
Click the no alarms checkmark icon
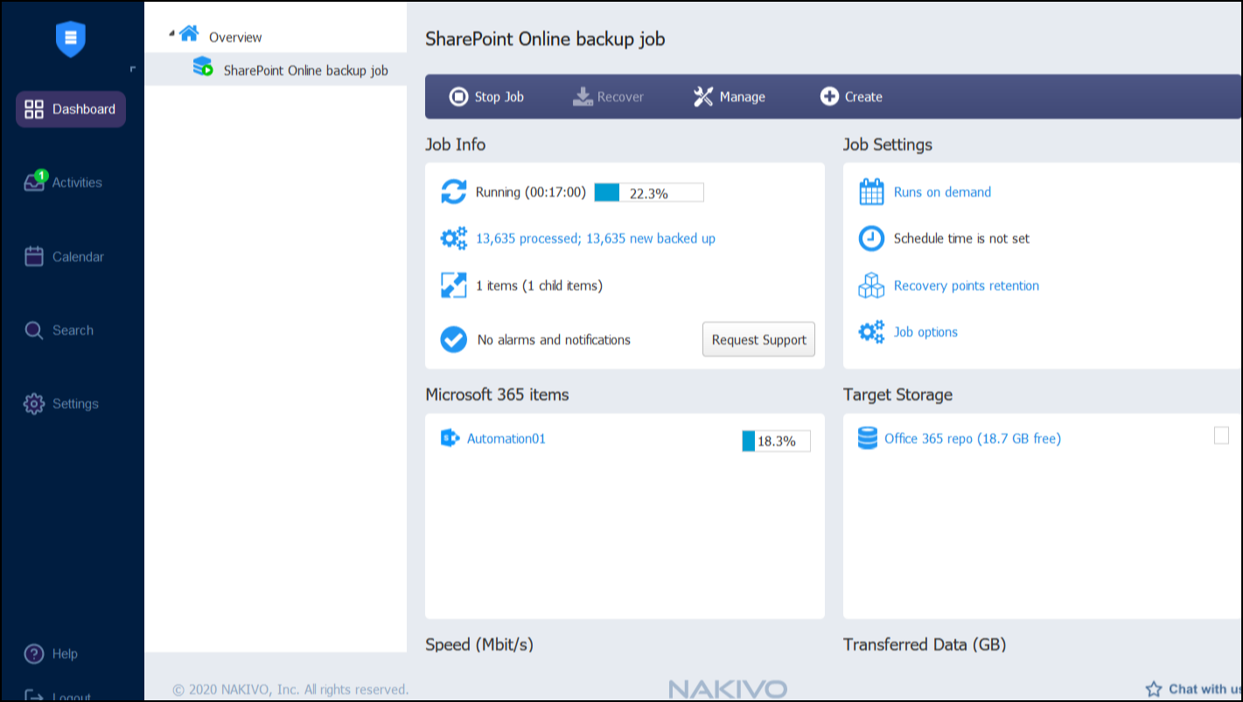[453, 339]
